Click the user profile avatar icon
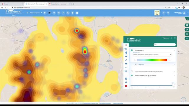Viewport: 189px width, 106px height. pos(184,13)
